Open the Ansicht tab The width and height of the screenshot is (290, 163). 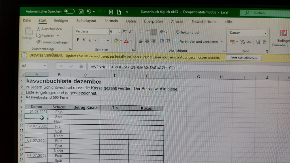pyautogui.click(x=177, y=21)
